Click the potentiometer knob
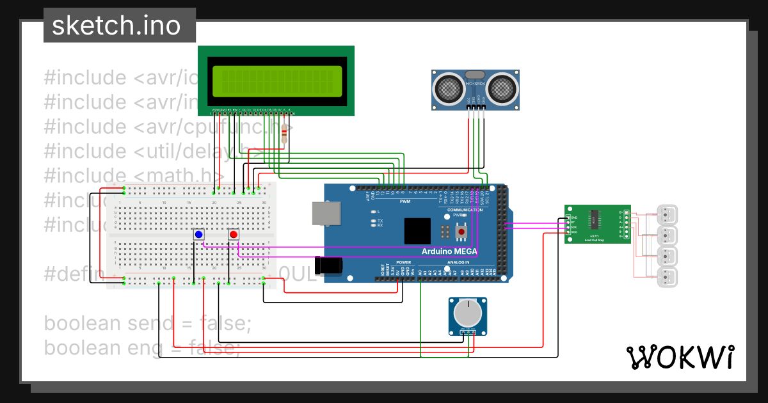This screenshot has width=768, height=403. (x=467, y=313)
